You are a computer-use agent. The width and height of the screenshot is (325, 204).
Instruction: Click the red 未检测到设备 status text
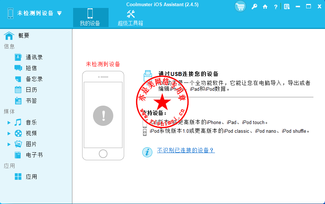(x=103, y=64)
